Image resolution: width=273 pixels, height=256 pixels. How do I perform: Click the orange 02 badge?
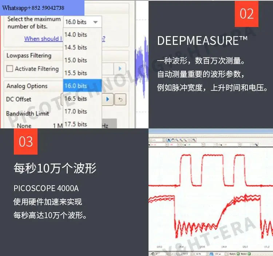point(246,13)
